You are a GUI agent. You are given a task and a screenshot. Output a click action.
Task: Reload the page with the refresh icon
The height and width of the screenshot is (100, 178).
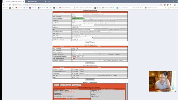pos(10,5)
